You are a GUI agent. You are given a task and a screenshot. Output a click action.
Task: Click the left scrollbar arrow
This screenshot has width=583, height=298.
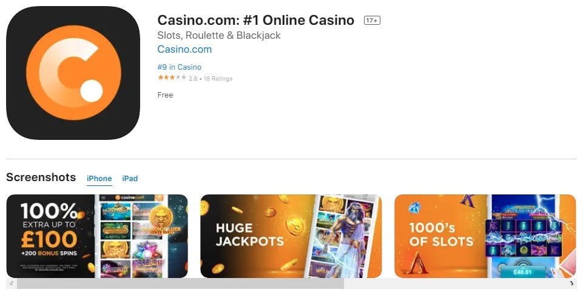[11, 283]
